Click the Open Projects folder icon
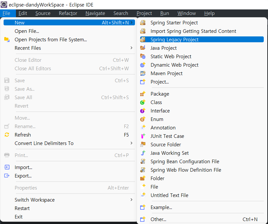The width and height of the screenshot is (268, 224). click(7, 39)
